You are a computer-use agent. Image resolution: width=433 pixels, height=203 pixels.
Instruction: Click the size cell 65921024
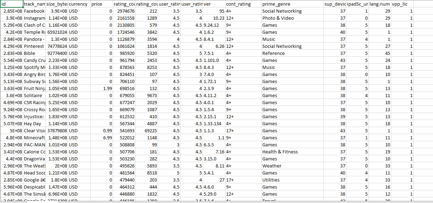click(57, 32)
